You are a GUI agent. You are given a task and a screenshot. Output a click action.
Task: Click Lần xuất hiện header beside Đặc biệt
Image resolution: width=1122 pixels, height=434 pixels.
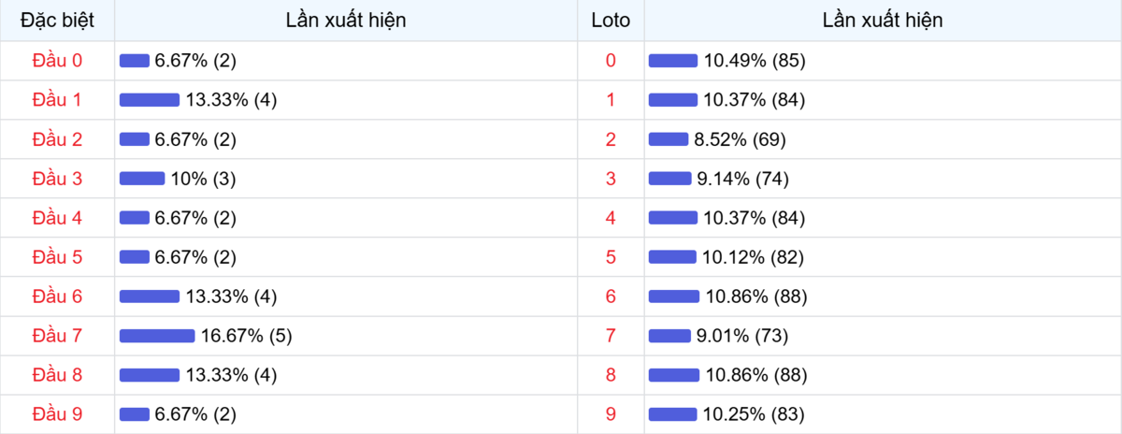pos(346,20)
